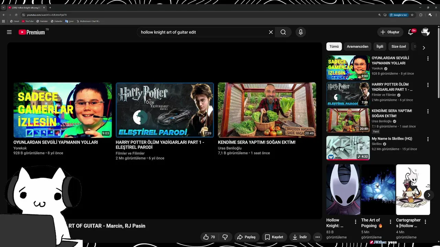Open options for My Name Is Skrillex
The height and width of the screenshot is (247, 440).
tap(428, 139)
